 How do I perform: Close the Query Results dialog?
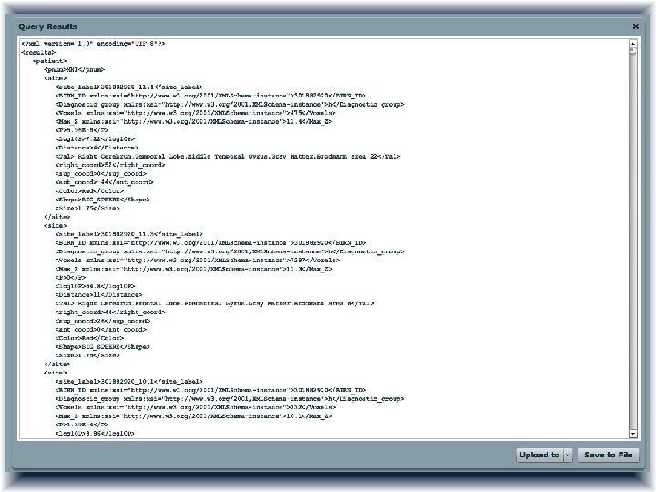(636, 26)
